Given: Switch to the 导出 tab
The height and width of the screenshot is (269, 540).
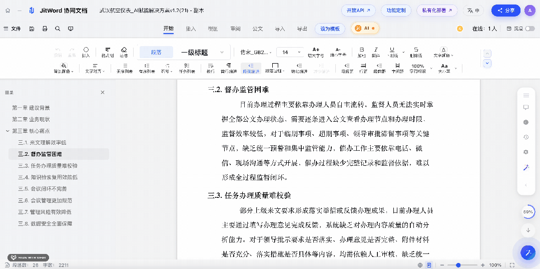Looking at the screenshot, I should click(x=302, y=29).
